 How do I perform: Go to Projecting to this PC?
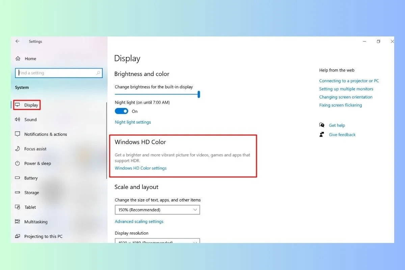[43, 237]
